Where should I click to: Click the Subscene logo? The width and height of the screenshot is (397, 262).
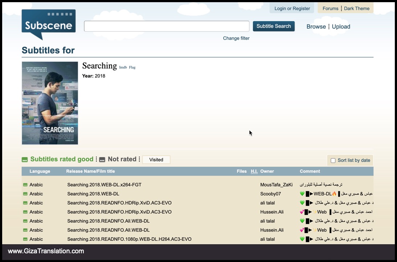point(49,24)
